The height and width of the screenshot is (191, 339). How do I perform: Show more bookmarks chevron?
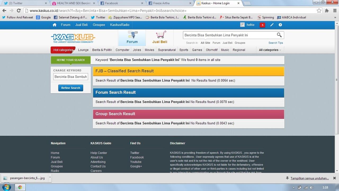coord(335,18)
